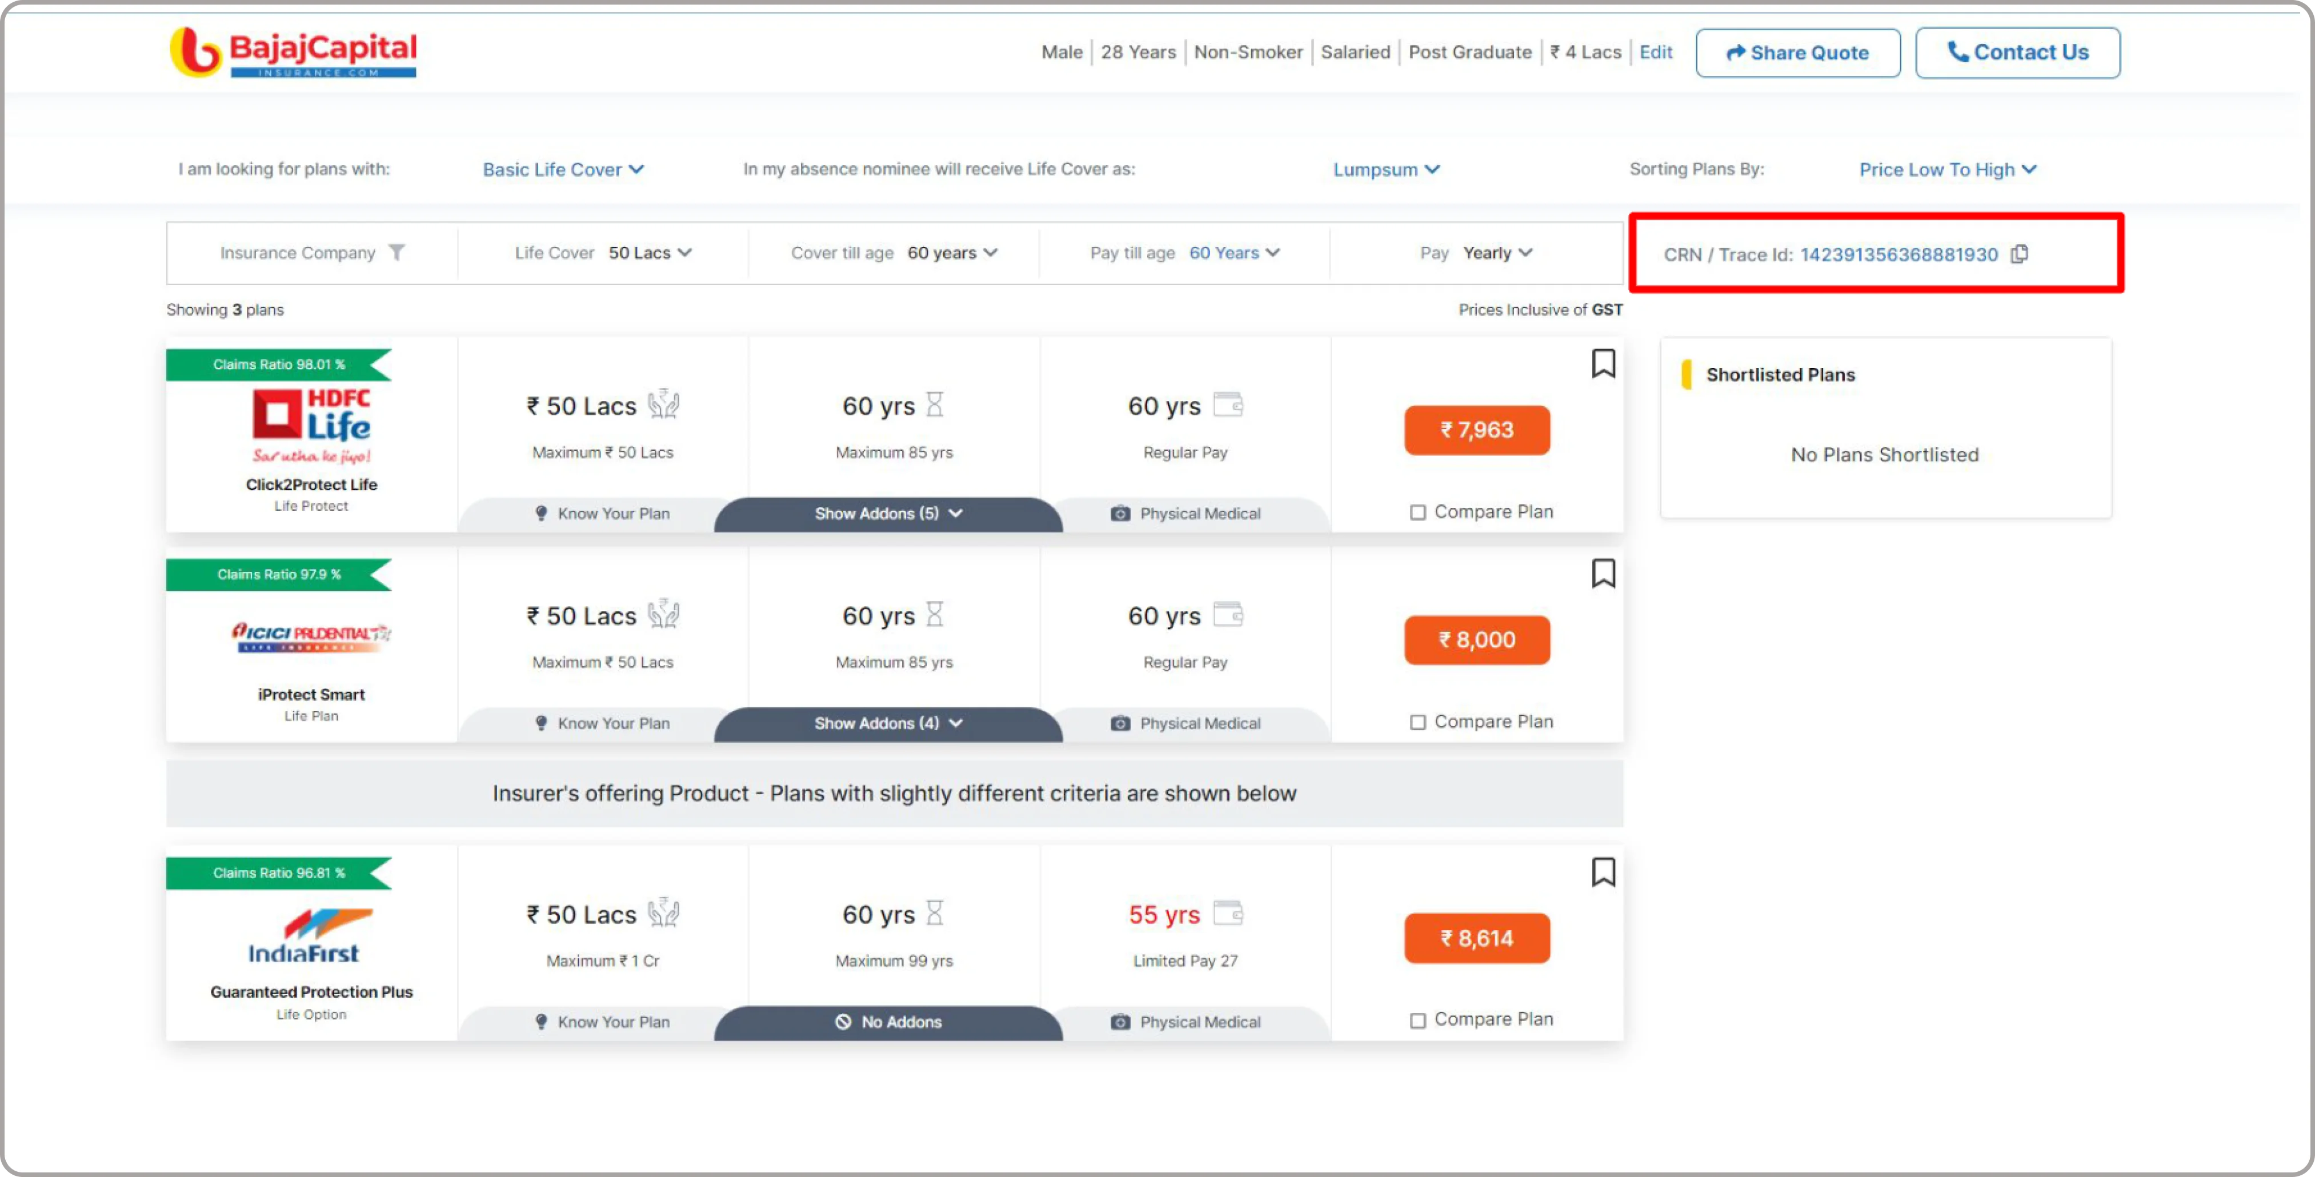View Physical Medical info for IndiaFirst plan
Screen dimensions: 2315x1177
[x=1186, y=1023]
